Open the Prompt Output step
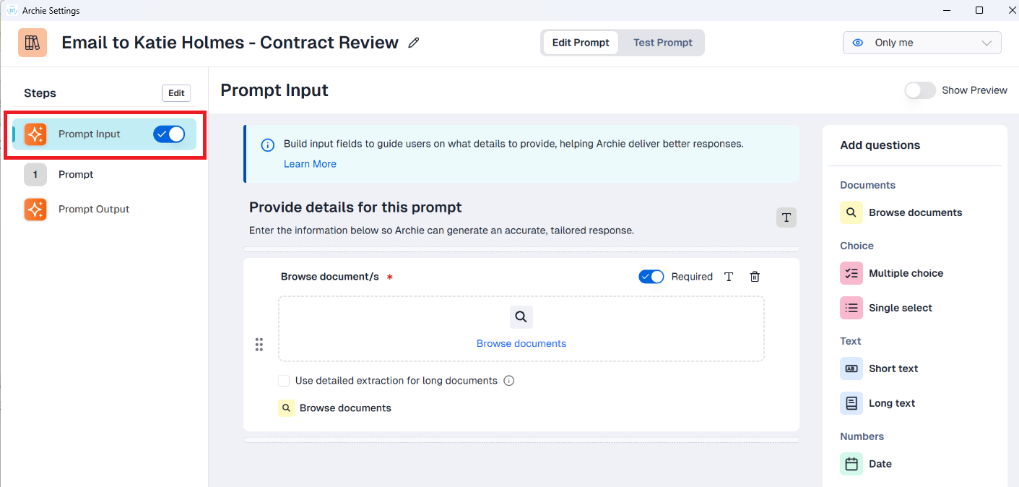This screenshot has height=487, width=1019. point(93,209)
